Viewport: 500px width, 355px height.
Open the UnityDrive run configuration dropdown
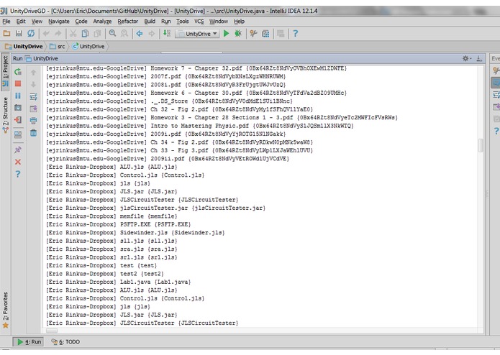pyautogui.click(x=197, y=34)
